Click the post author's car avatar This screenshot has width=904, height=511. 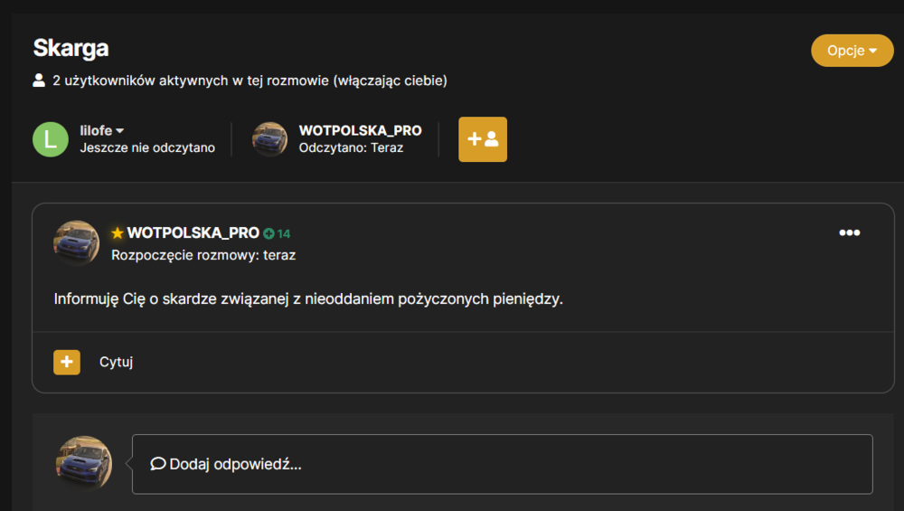76,242
